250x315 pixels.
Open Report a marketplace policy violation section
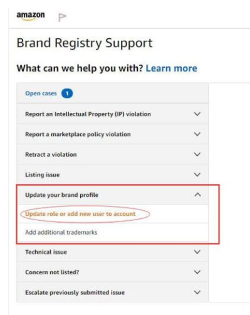coord(112,134)
